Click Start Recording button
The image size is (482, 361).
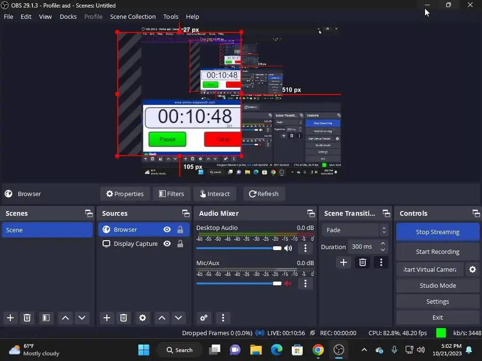coord(437,251)
